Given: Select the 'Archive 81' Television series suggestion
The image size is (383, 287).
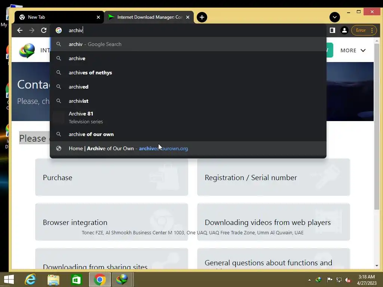Looking at the screenshot, I should click(x=188, y=117).
